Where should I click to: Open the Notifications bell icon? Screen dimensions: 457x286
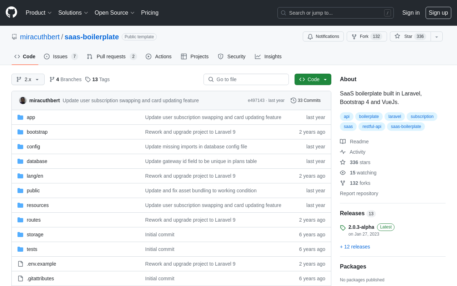pos(310,36)
